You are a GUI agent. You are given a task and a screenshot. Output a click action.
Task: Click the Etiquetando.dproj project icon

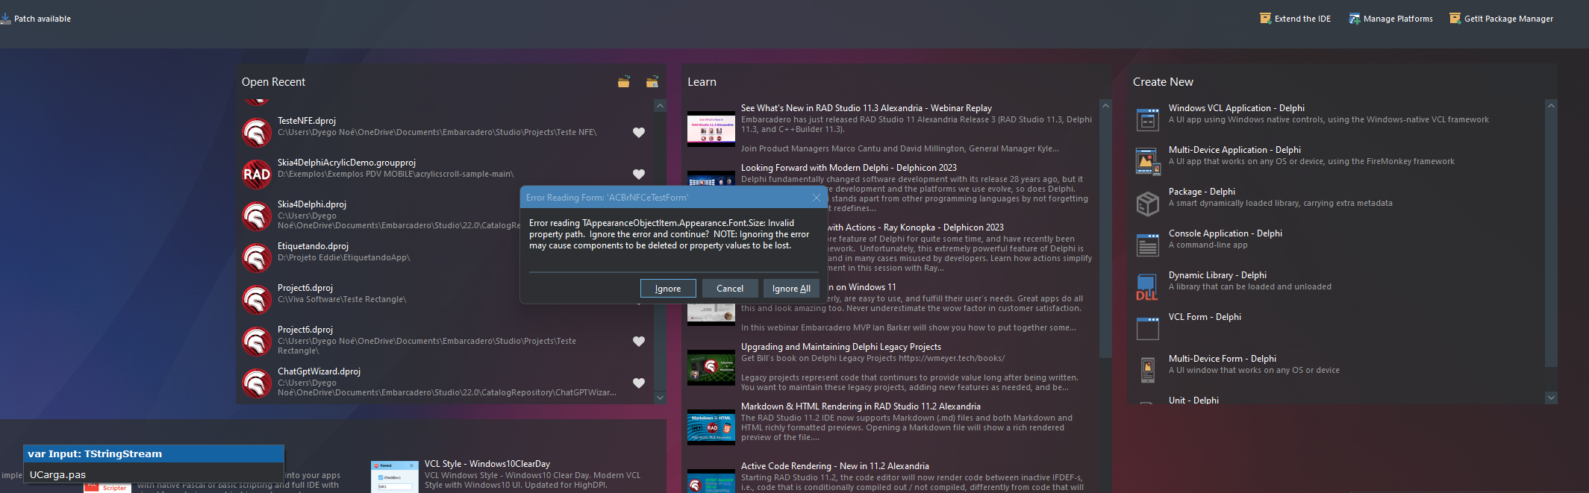coord(257,257)
